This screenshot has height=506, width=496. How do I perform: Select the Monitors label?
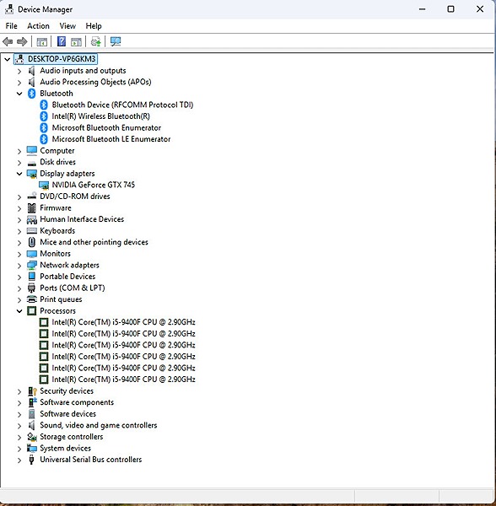point(55,254)
